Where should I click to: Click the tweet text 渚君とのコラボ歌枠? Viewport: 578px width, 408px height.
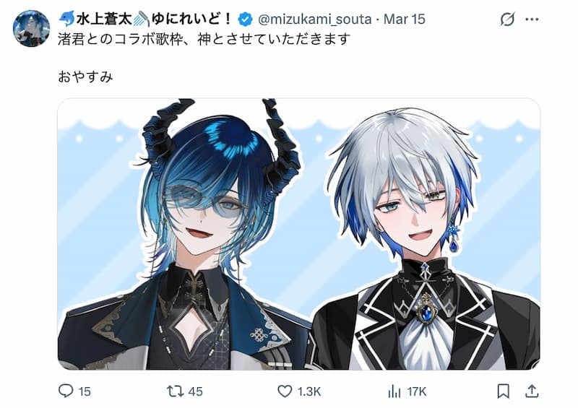pos(121,39)
